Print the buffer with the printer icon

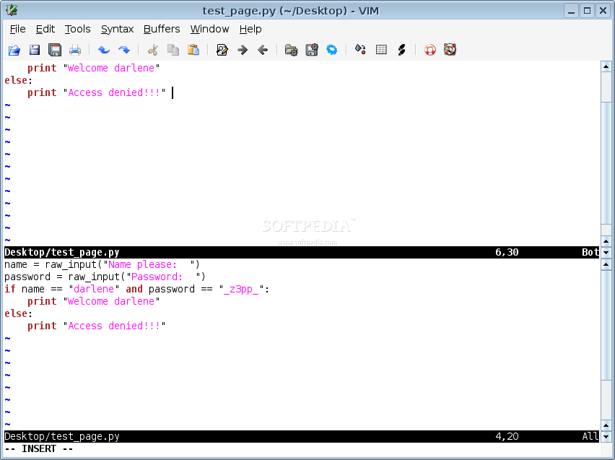click(75, 50)
